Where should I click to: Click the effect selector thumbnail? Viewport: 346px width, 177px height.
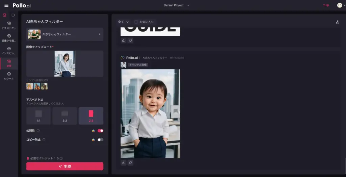34,34
